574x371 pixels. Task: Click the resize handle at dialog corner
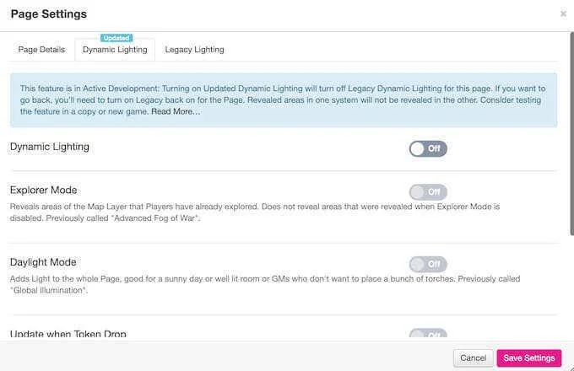(x=571, y=368)
